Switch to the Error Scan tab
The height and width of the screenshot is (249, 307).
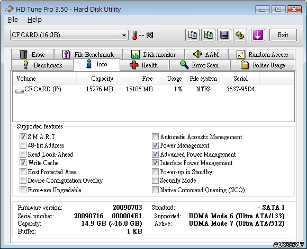coord(200,65)
